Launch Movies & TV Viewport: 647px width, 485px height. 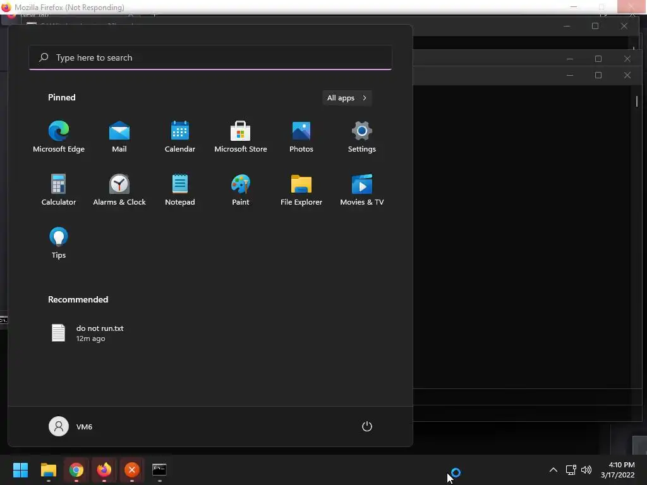(x=362, y=189)
